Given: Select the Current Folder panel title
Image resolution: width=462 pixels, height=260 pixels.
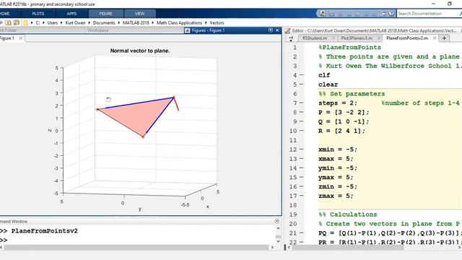Looking at the screenshot, I should [x=8, y=30].
